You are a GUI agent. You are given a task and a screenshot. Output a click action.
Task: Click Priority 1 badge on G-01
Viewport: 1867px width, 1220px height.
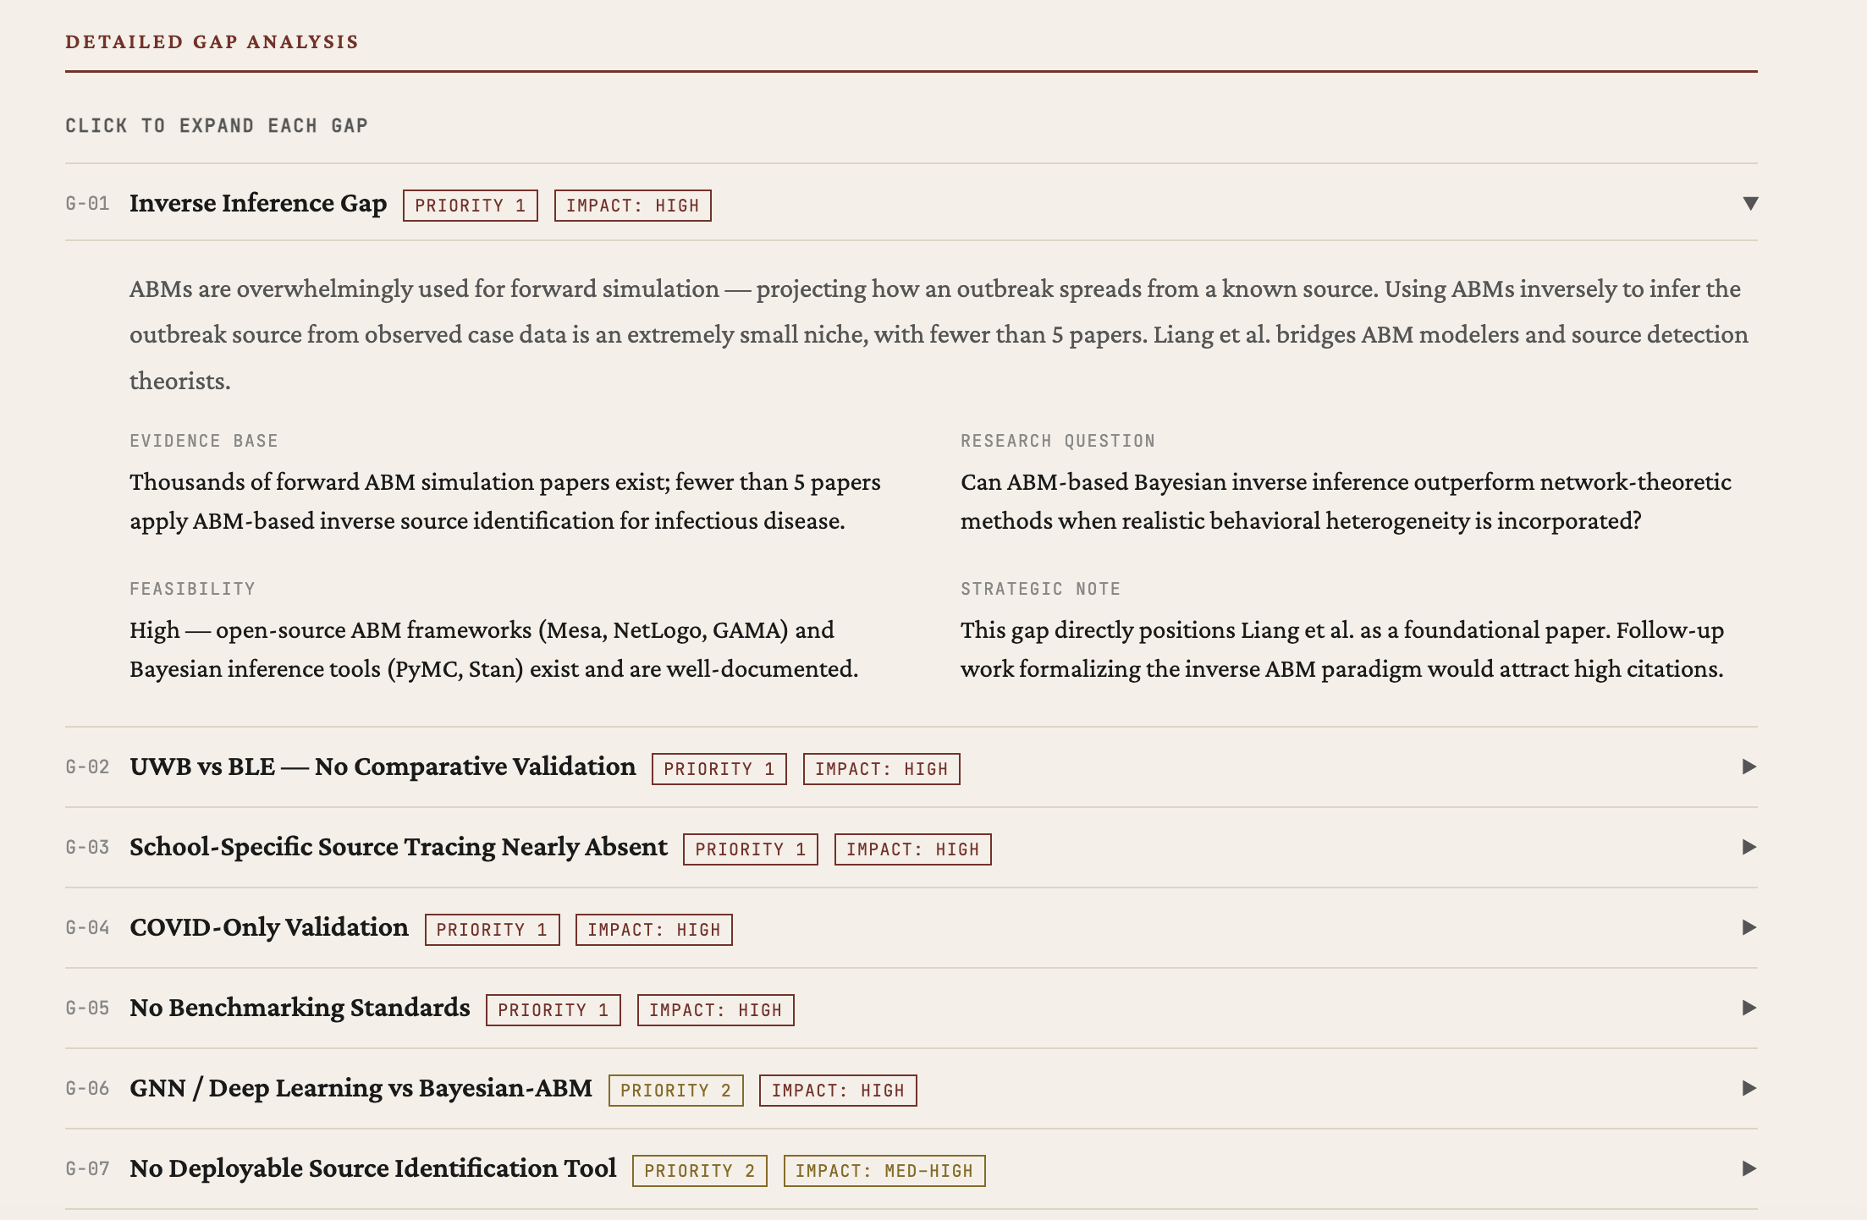click(x=470, y=206)
